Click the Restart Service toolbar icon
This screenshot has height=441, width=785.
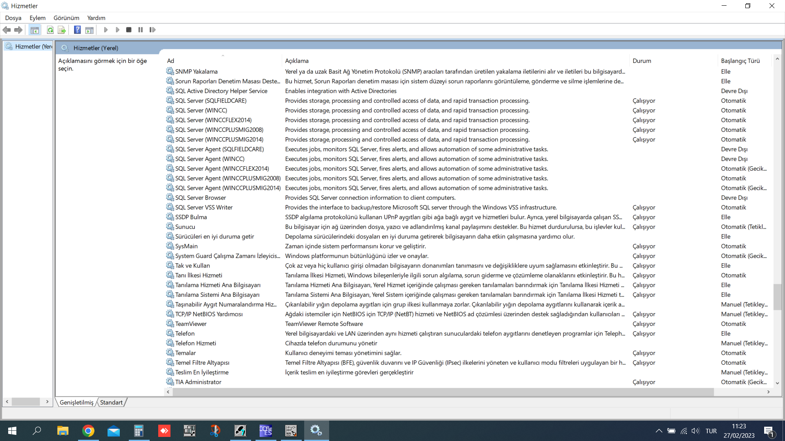coord(153,30)
